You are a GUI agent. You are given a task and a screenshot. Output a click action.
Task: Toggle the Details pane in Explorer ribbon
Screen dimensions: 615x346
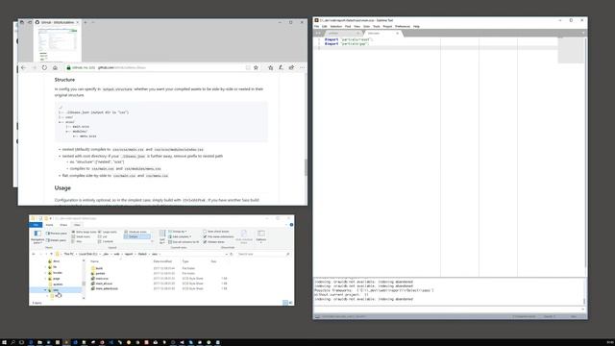point(56,240)
